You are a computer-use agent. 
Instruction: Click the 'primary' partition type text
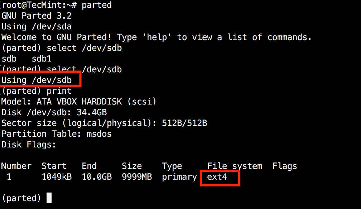(179, 177)
